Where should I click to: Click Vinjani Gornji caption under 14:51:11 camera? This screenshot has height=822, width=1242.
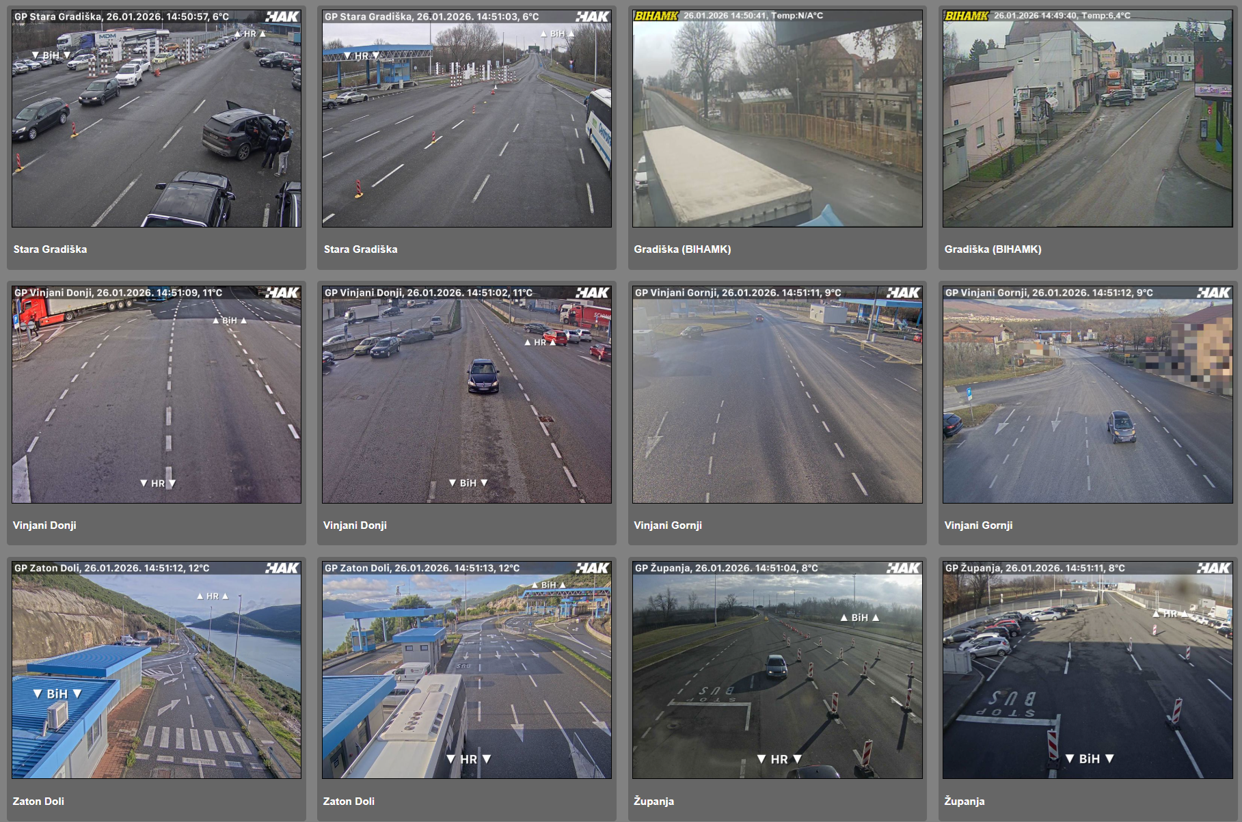(x=668, y=525)
